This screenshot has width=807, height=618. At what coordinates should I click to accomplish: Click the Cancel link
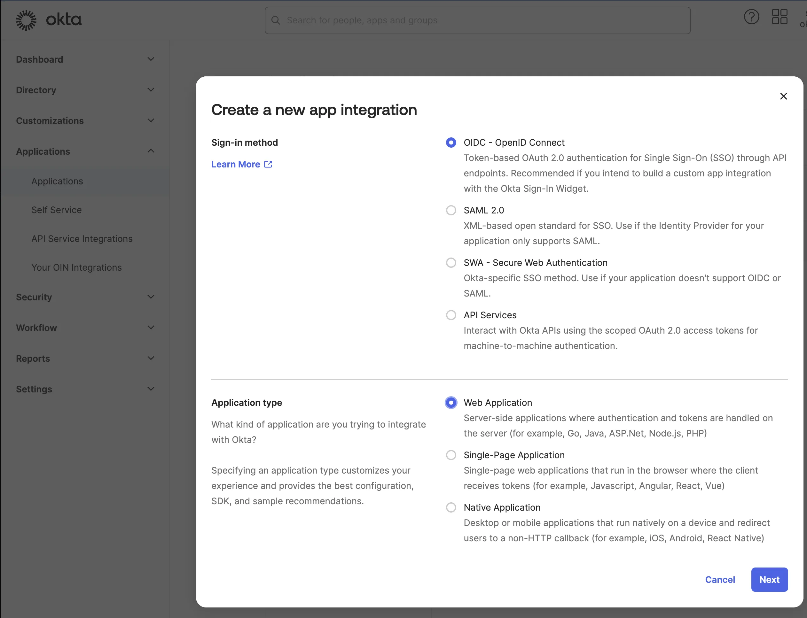(x=720, y=579)
